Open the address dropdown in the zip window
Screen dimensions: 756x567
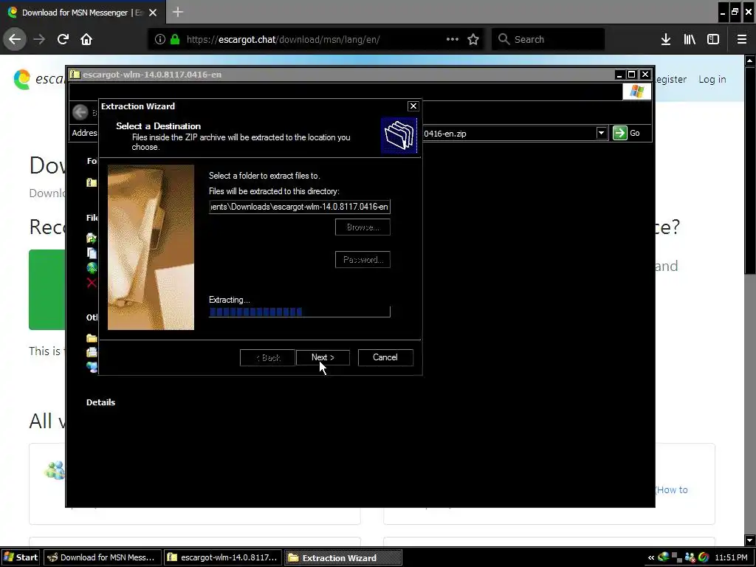click(601, 133)
